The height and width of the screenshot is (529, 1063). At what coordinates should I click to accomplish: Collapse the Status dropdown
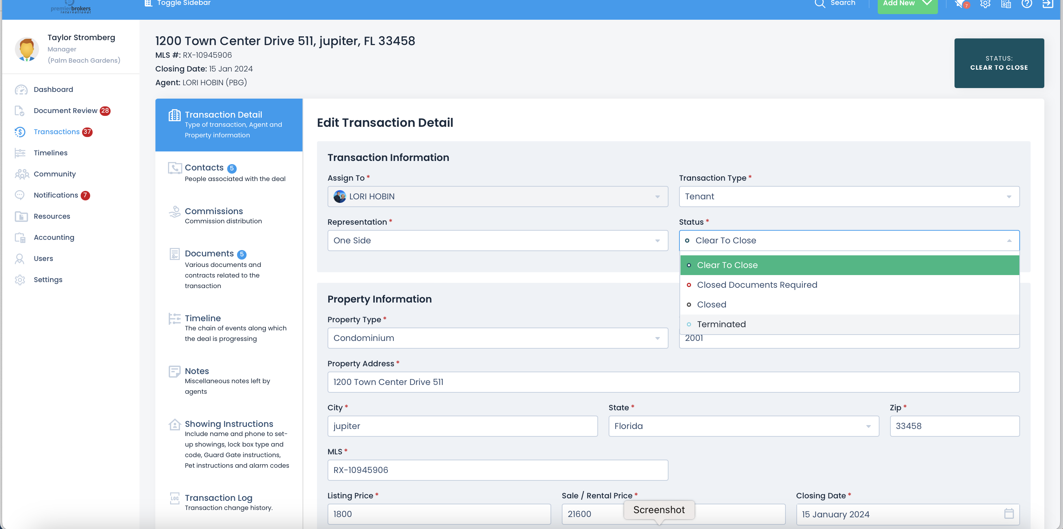(x=849, y=241)
